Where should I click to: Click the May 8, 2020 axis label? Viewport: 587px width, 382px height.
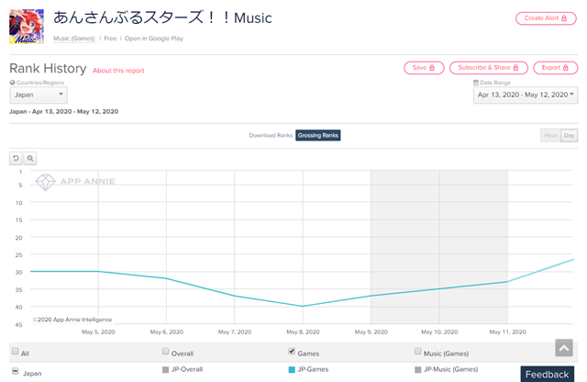point(303,331)
